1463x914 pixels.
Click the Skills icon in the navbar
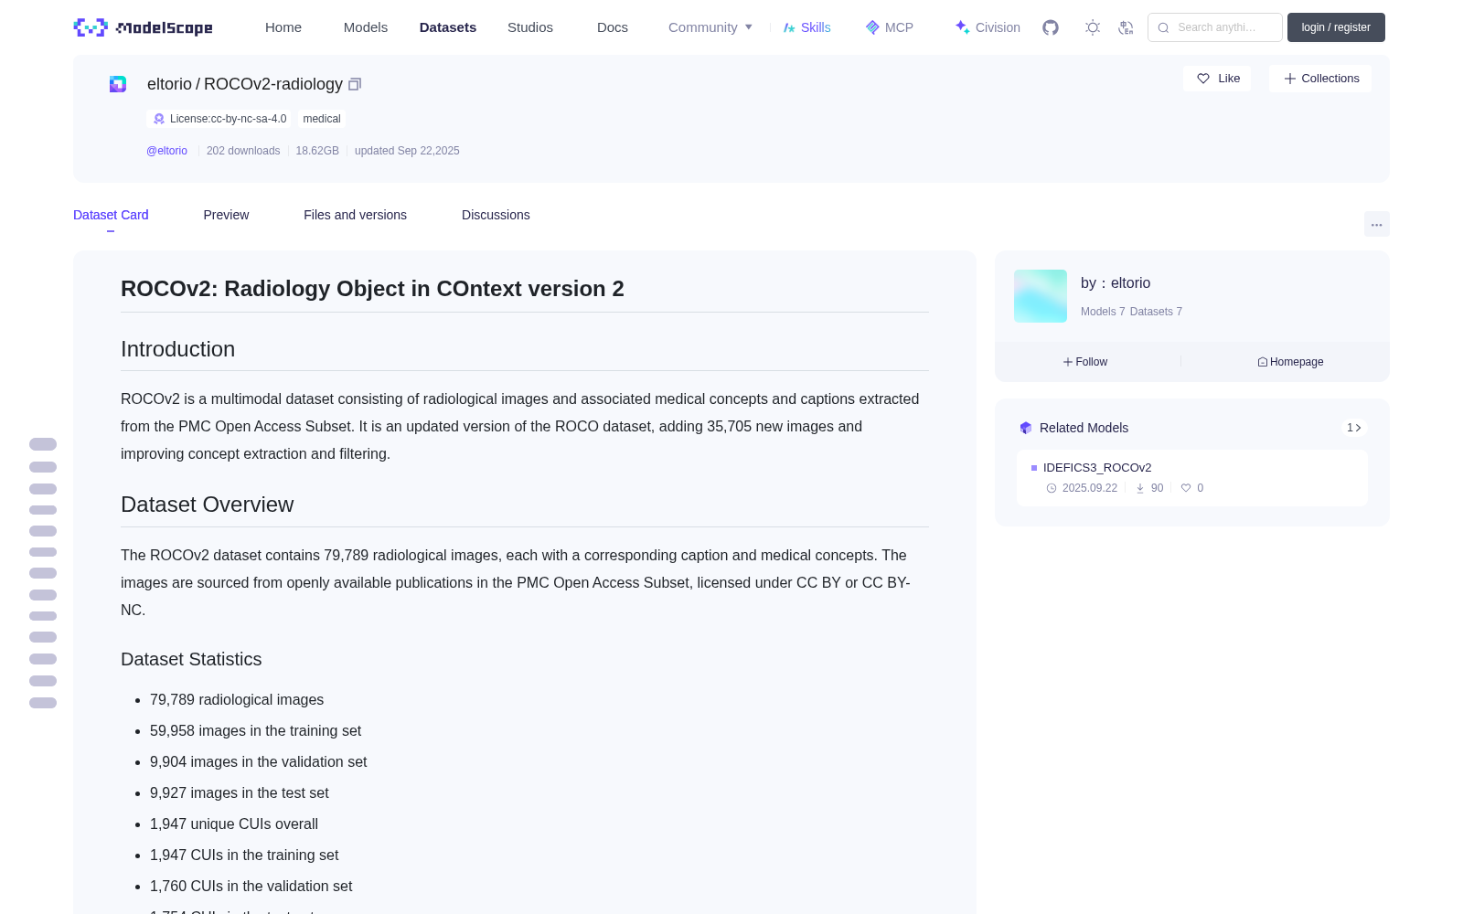789,27
